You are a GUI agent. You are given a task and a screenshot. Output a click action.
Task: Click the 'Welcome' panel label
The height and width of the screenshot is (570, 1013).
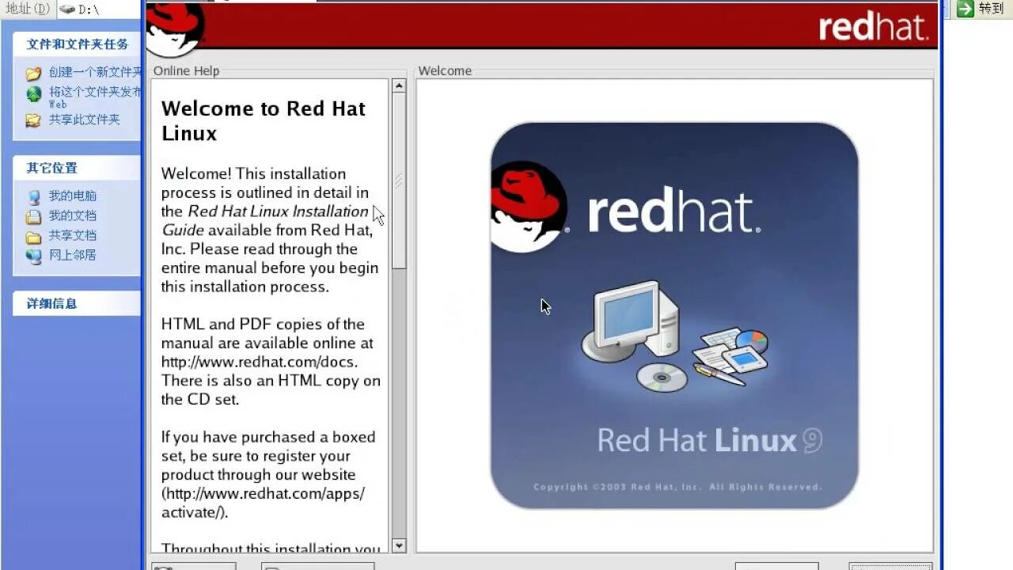[445, 70]
